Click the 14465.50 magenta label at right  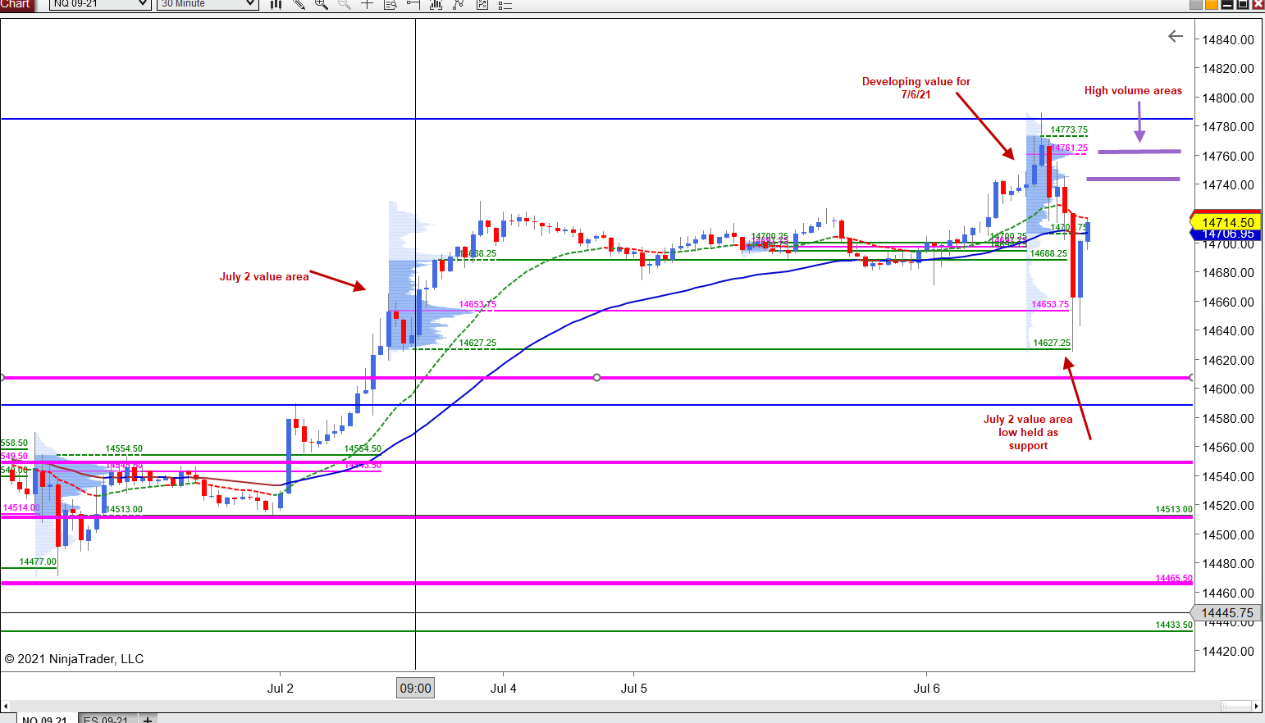click(1174, 579)
